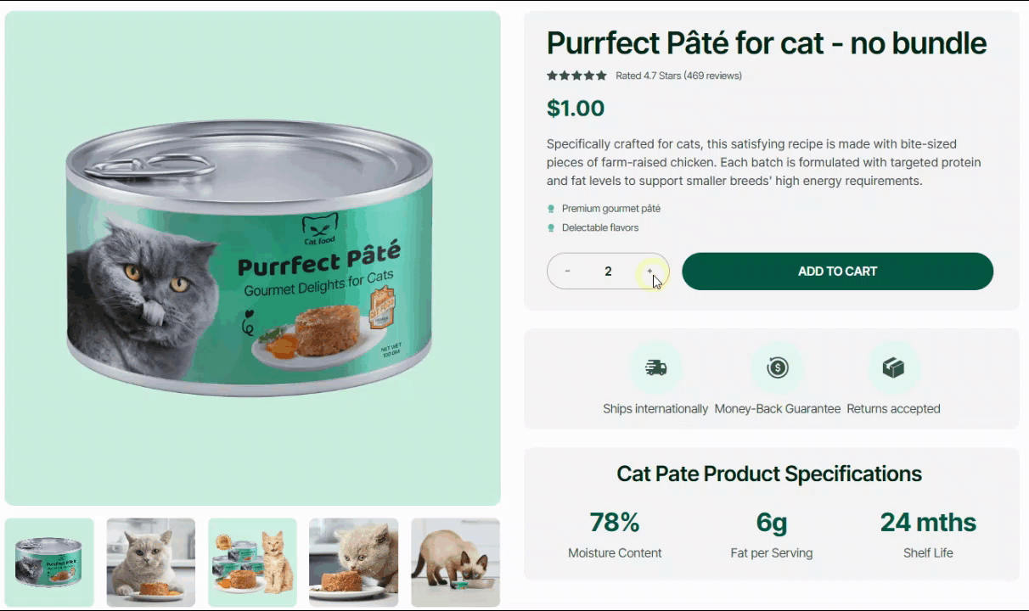Open the 469 reviews rating link

coord(678,76)
